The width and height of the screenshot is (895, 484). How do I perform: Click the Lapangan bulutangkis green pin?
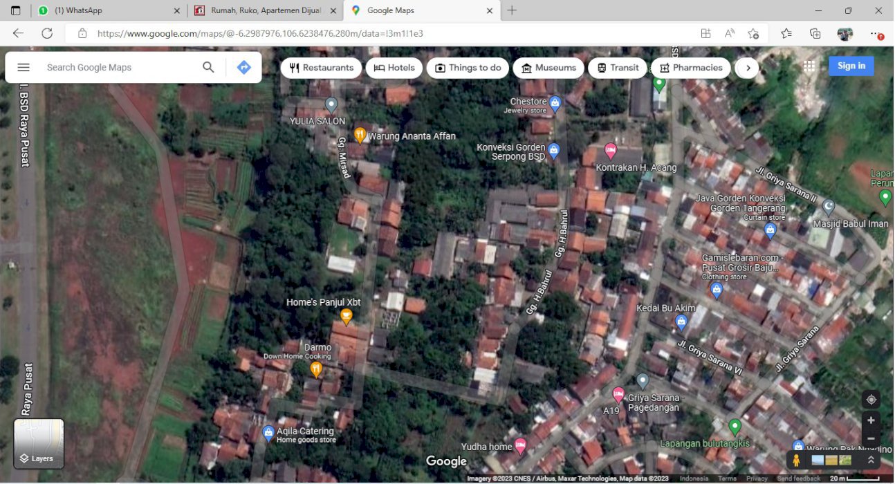coord(735,427)
